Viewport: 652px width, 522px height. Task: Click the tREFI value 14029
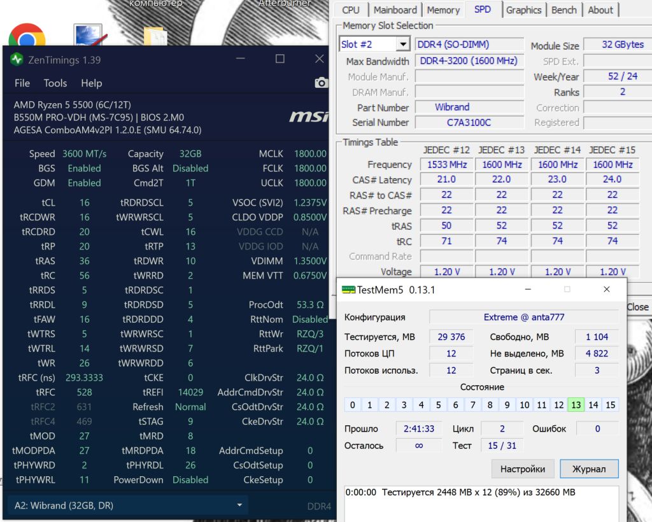click(190, 392)
